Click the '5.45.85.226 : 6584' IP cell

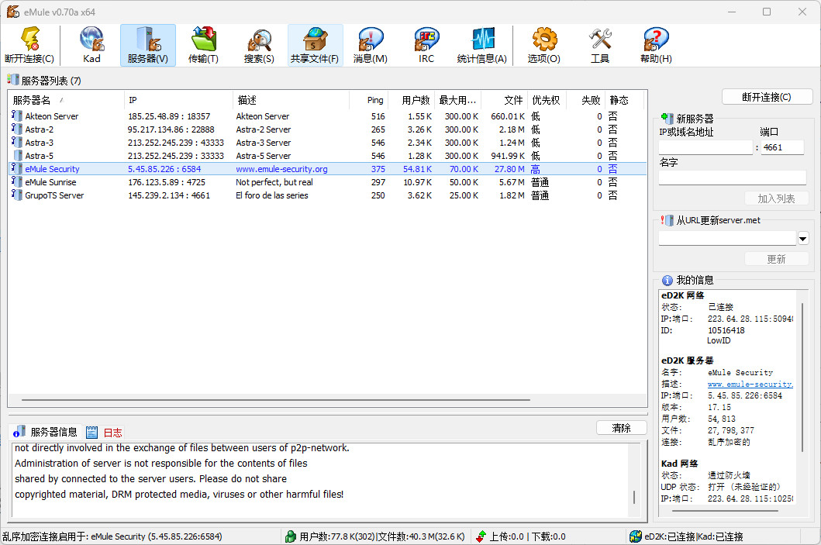(x=164, y=168)
